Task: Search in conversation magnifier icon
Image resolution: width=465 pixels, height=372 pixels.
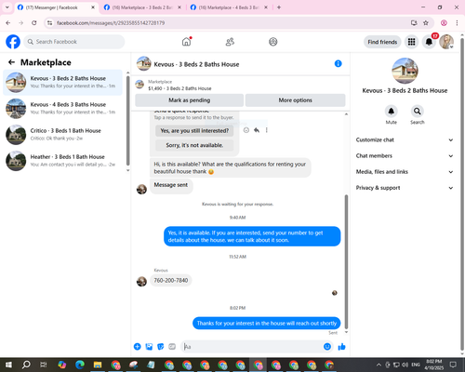Action: pos(418,111)
